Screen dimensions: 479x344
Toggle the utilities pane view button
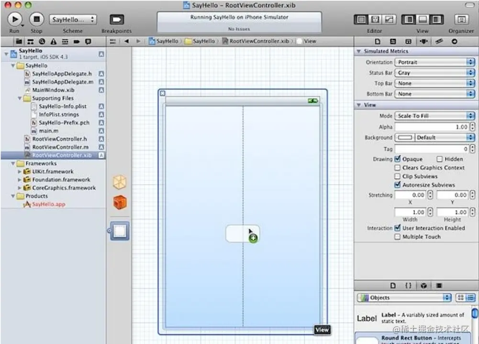click(x=436, y=20)
